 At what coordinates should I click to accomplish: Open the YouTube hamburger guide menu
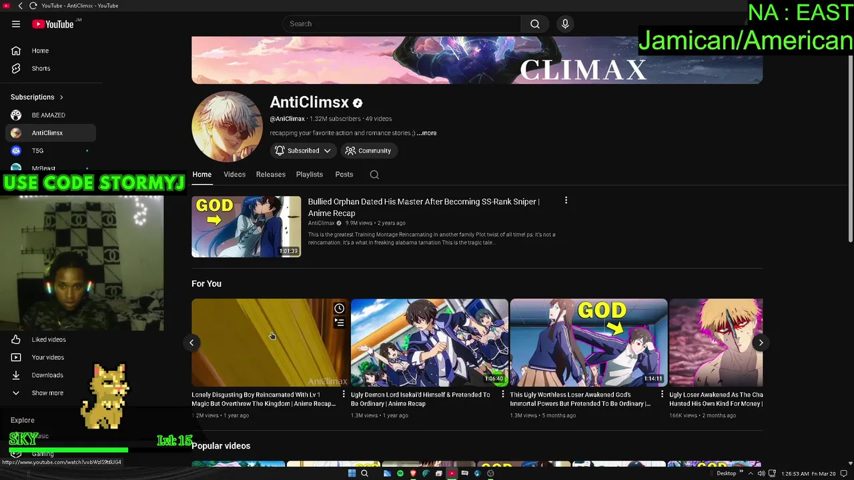click(x=16, y=24)
